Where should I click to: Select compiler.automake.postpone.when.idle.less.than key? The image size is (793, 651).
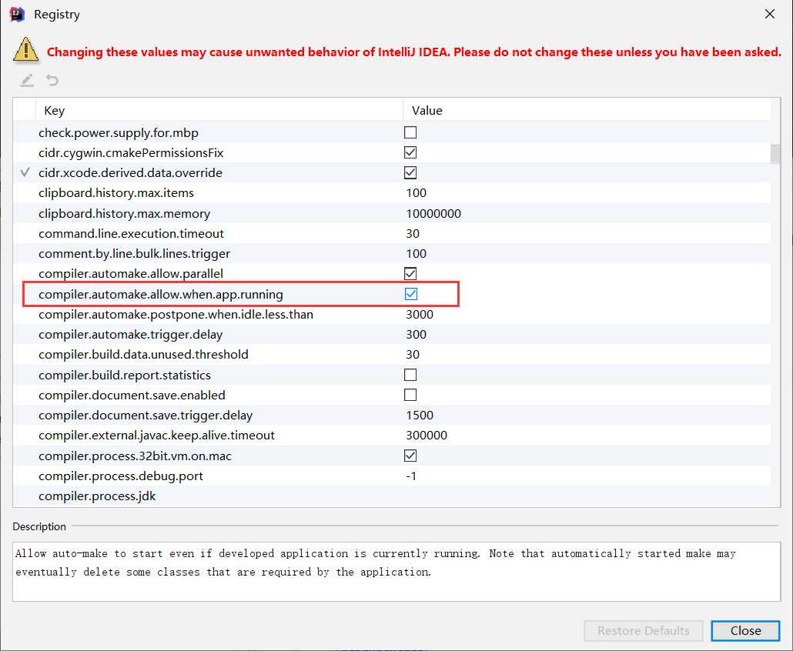coord(176,315)
